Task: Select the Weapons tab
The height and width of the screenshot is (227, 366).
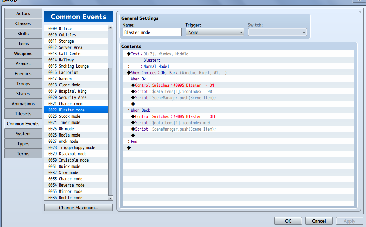Action: 23,54
